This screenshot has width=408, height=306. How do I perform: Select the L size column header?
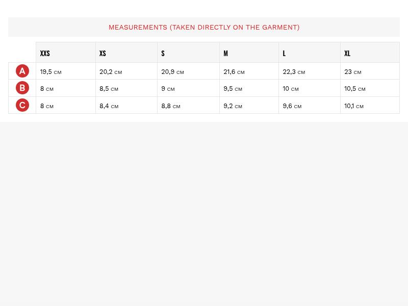click(x=284, y=53)
